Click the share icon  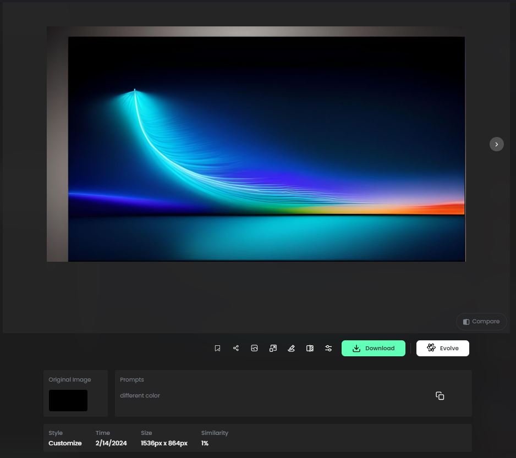(235, 348)
